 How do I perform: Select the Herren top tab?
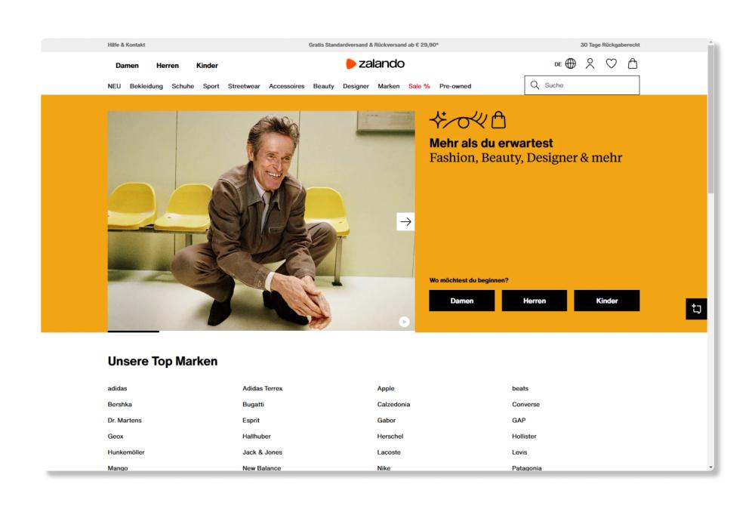(168, 66)
